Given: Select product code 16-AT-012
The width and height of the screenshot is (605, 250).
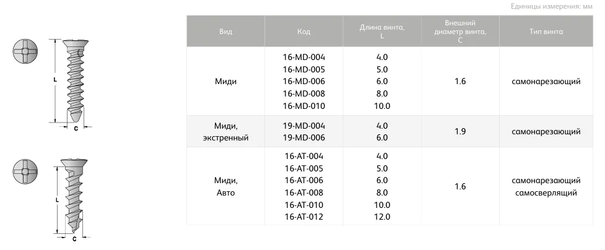Looking at the screenshot, I should coord(303,217).
